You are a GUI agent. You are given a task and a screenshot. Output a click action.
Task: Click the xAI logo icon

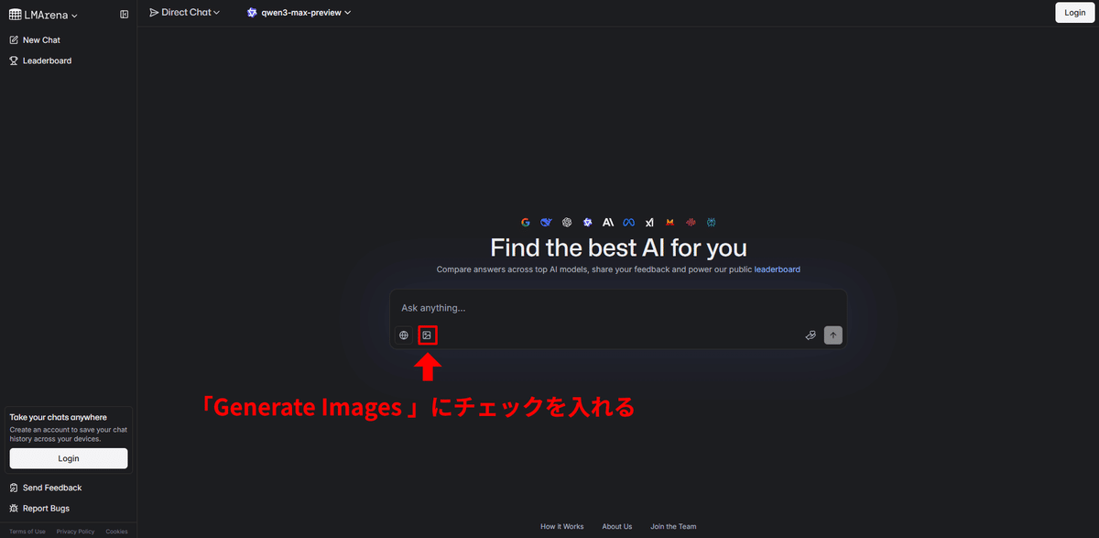click(x=649, y=222)
